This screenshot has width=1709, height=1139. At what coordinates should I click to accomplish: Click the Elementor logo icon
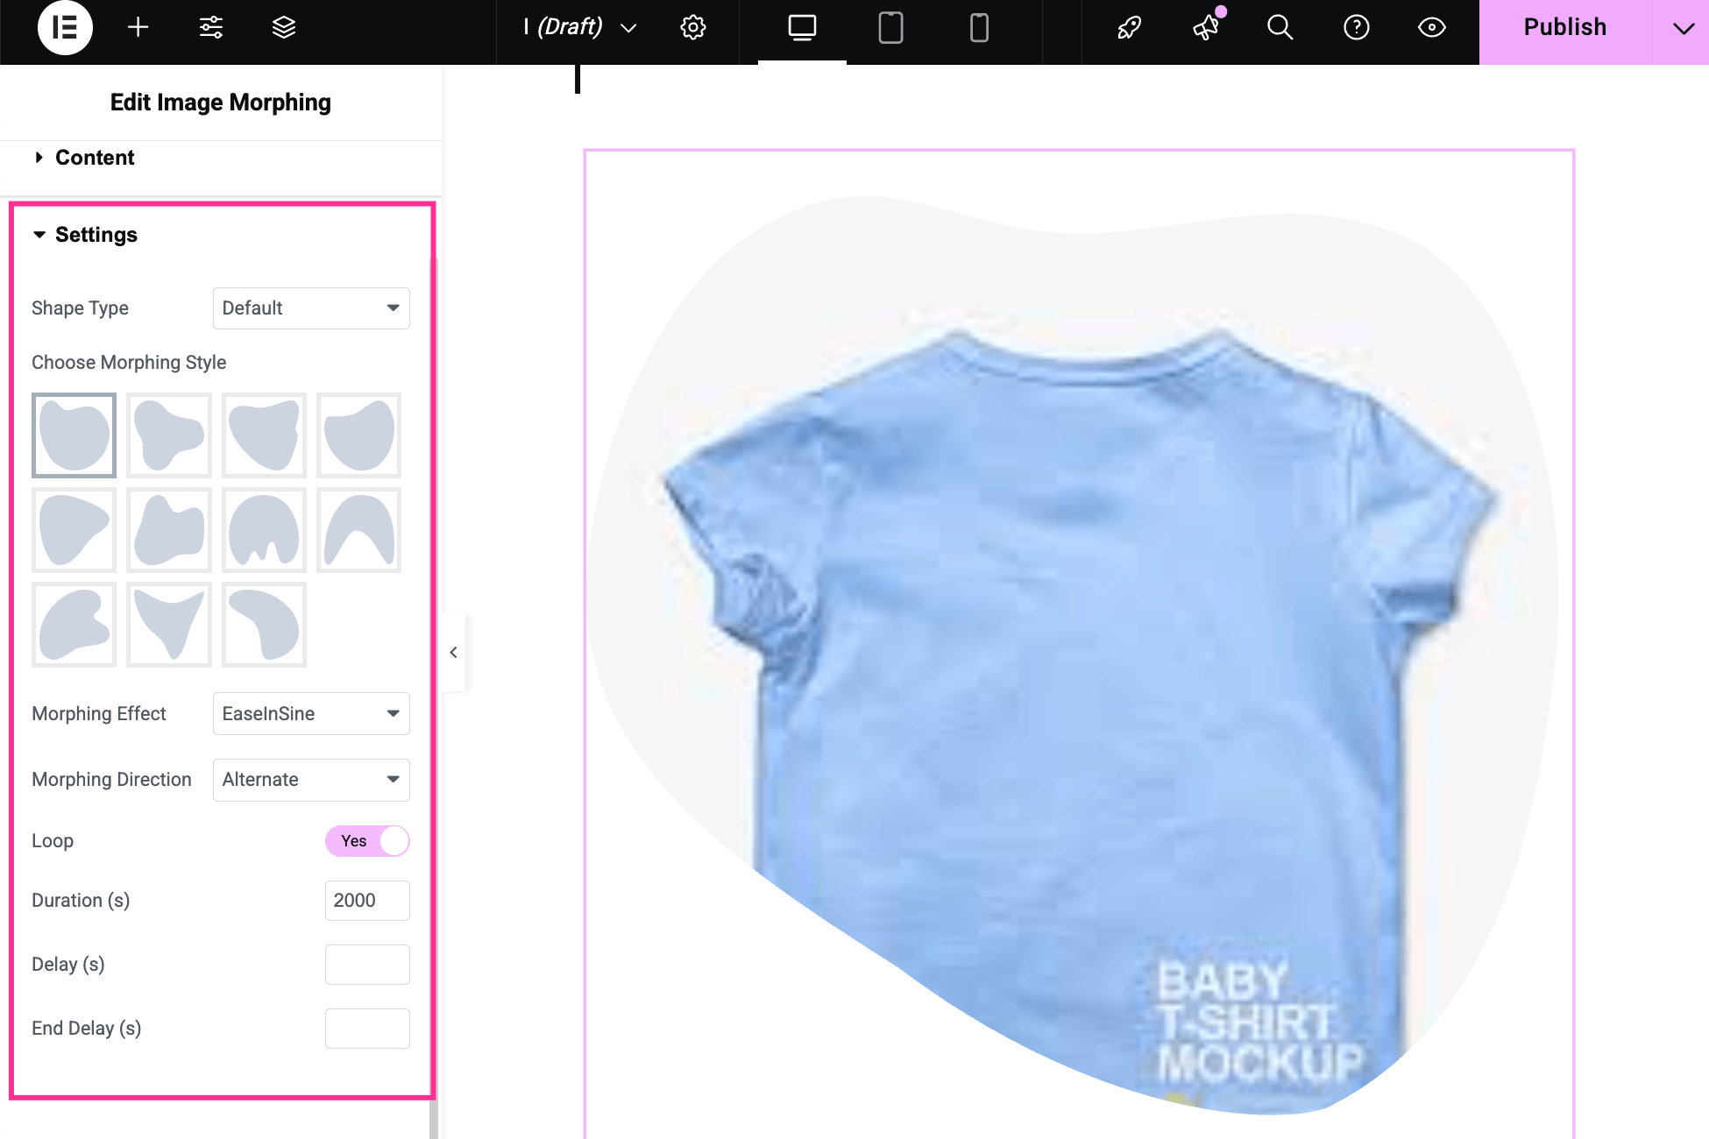coord(65,28)
